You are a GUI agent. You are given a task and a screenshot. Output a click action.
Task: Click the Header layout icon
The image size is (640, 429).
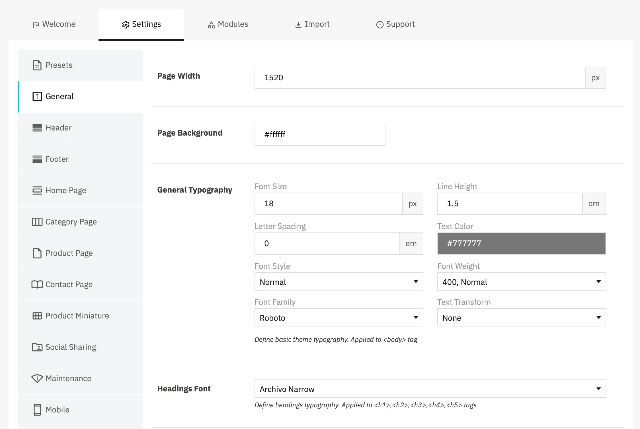tap(37, 128)
